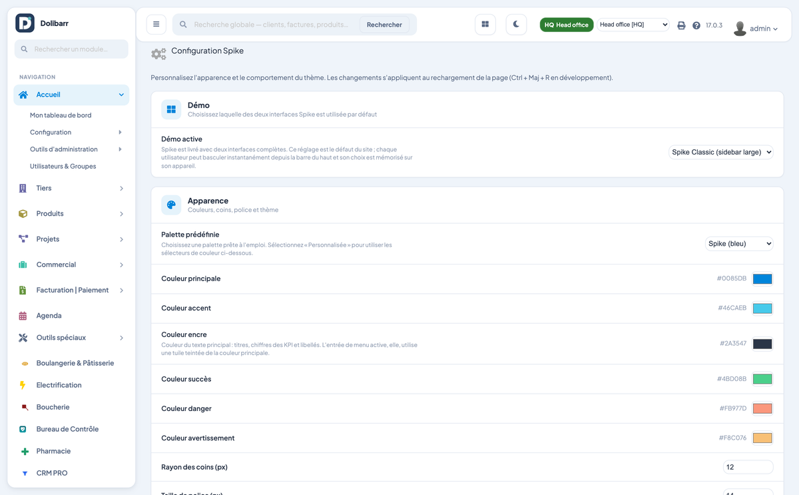Image resolution: width=799 pixels, height=495 pixels.
Task: Open the Démo active Spike Classic dropdown
Action: point(720,153)
